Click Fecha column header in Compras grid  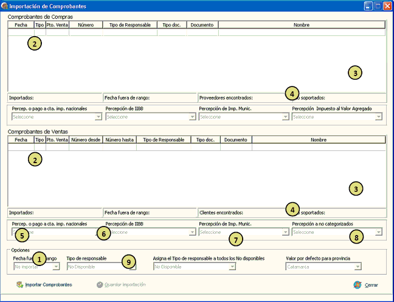tap(21, 26)
